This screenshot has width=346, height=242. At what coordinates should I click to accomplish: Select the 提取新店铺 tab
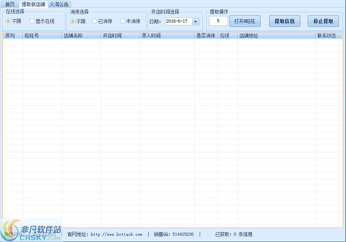tap(34, 4)
